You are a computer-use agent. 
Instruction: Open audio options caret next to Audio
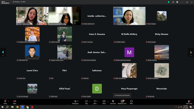pyautogui.click(x=8, y=101)
